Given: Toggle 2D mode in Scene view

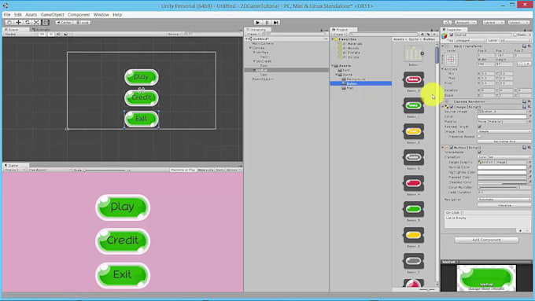Looking at the screenshot, I should click(42, 35).
